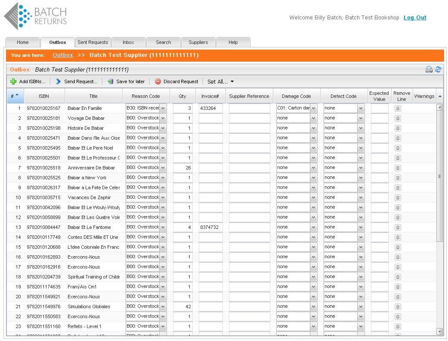Screen dimensions: 448x341
Task: Go to the Suppliers tab
Action: click(x=198, y=42)
